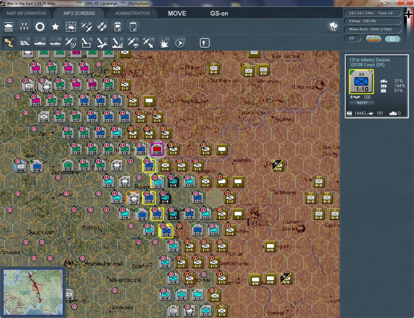Viewport: 414px width, 318px height.
Task: Select the F1 Move mode icon
Action: pyautogui.click(x=9, y=43)
